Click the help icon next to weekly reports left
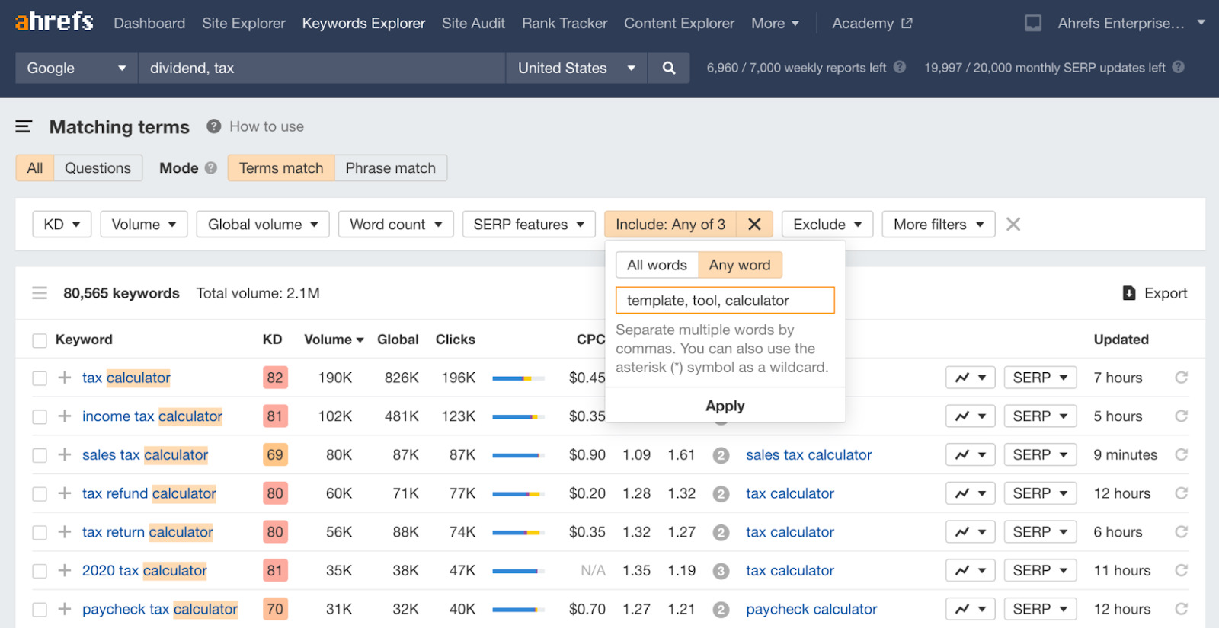 point(900,67)
